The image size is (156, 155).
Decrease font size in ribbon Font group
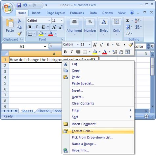pyautogui.click(x=60, y=27)
